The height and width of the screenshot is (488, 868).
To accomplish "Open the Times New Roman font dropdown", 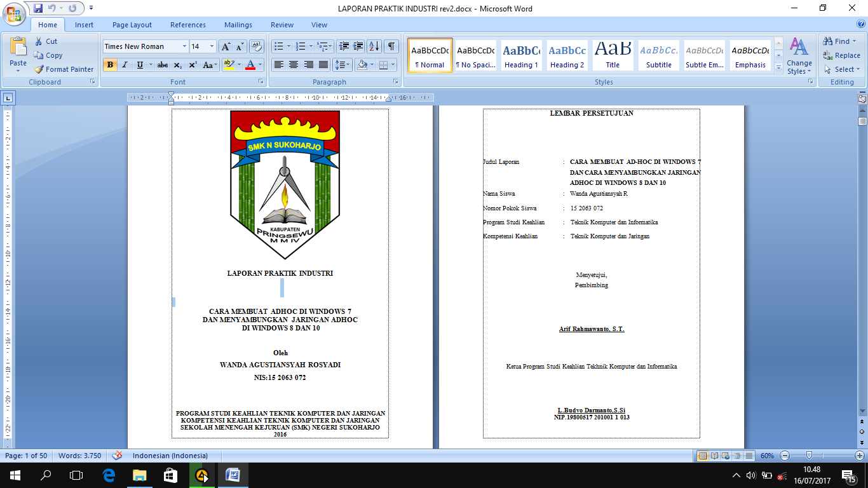I will click(184, 46).
